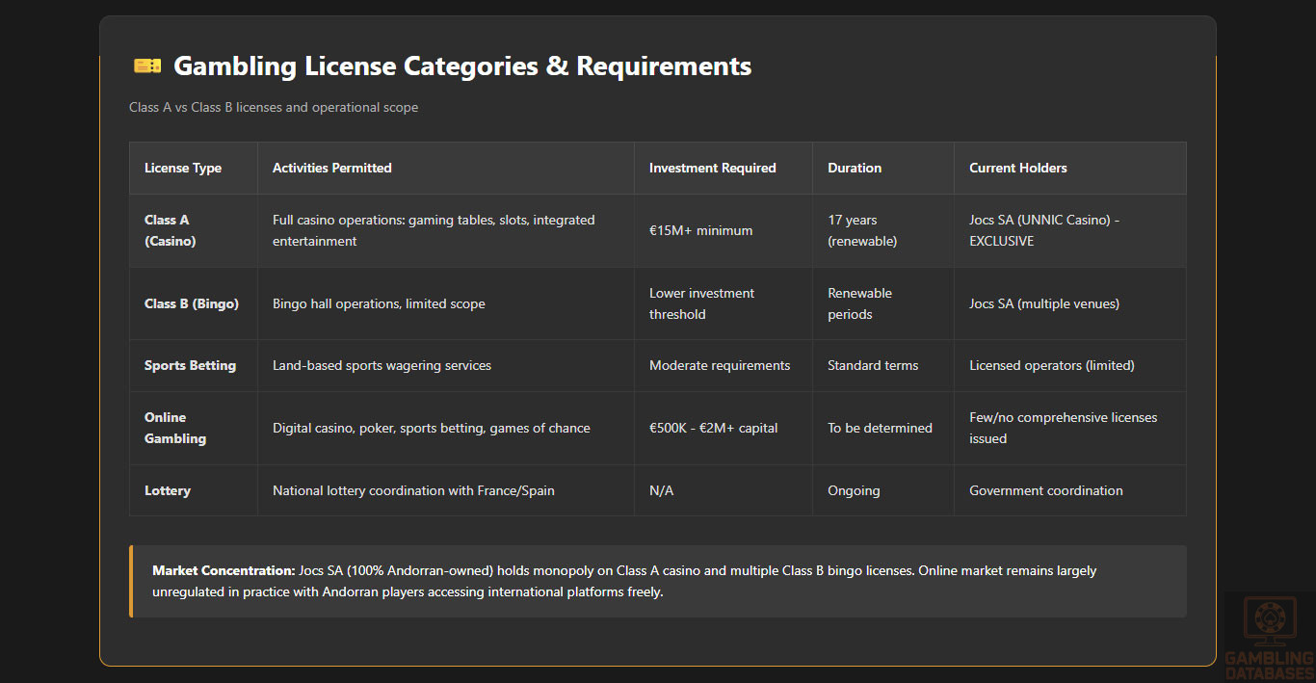Select the Sports Betting row label
Viewport: 1316px width, 683px height.
pyautogui.click(x=190, y=365)
